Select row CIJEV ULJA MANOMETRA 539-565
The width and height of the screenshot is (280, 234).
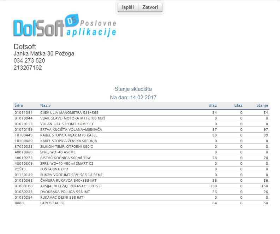(x=69, y=112)
